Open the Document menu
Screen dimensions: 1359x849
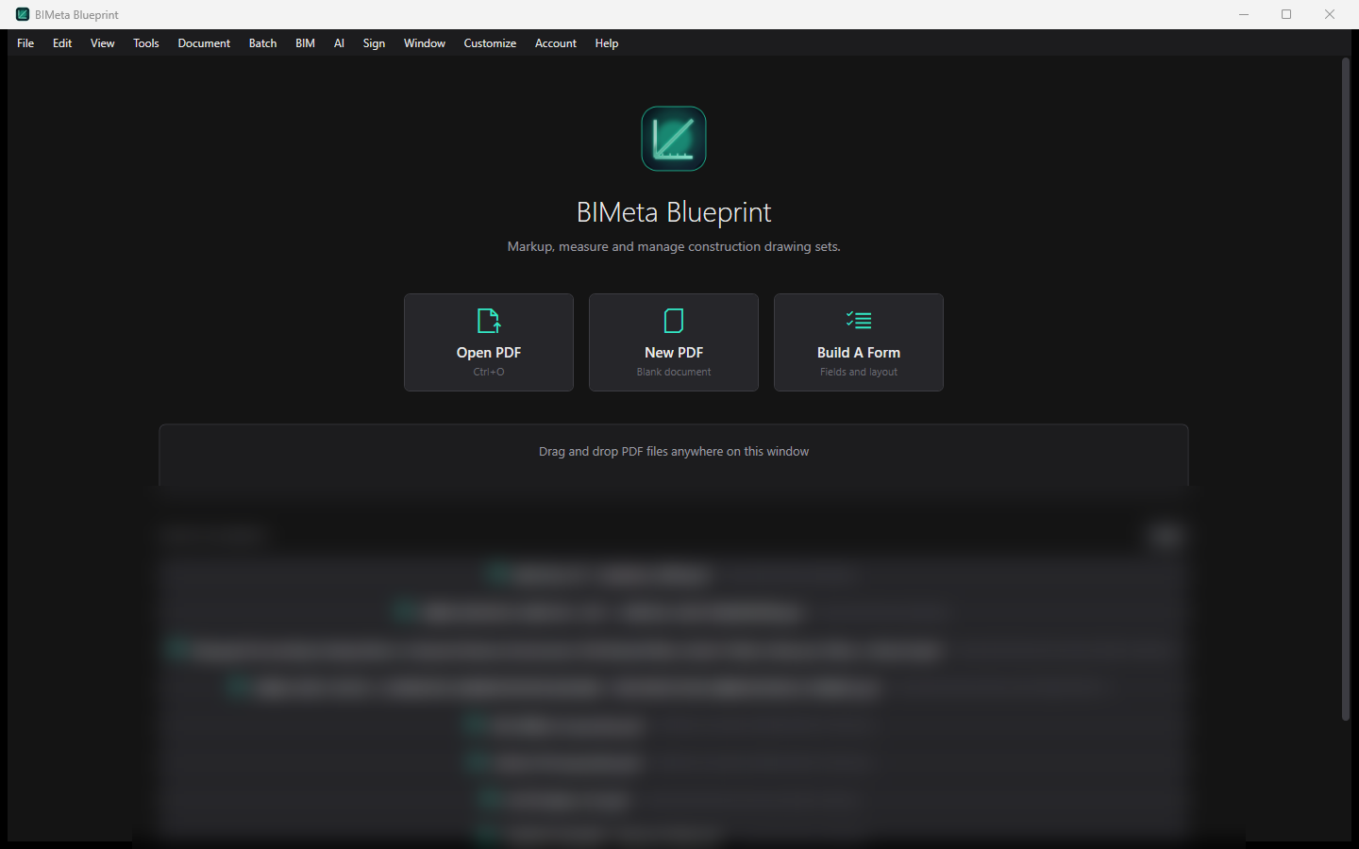[204, 43]
